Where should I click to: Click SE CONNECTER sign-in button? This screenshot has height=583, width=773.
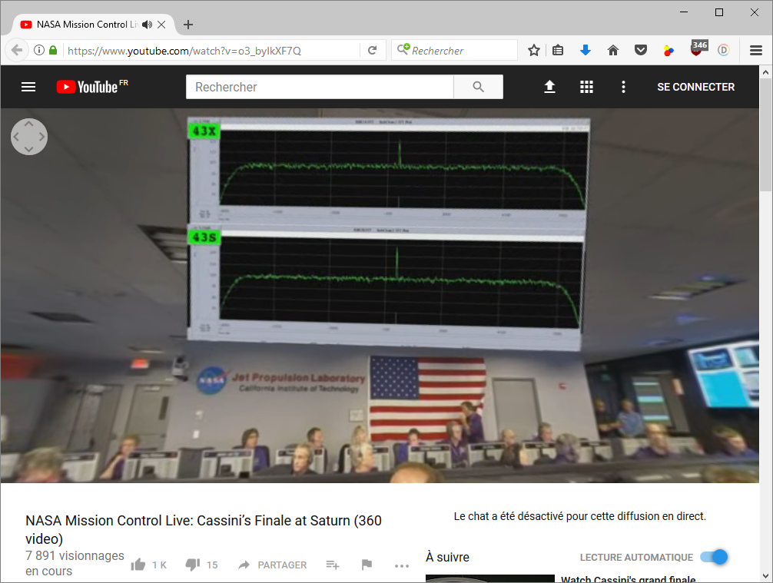coord(695,87)
